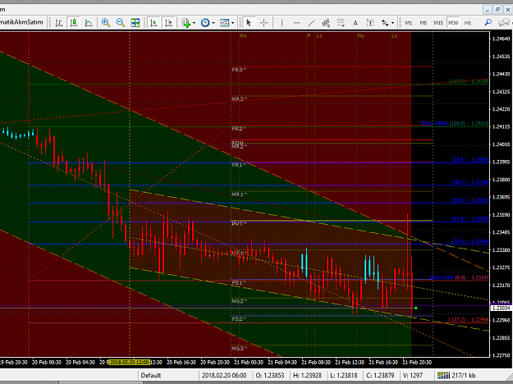Viewport: 513px width, 384px height.
Task: Zoom in on the chart
Action: 105,23
